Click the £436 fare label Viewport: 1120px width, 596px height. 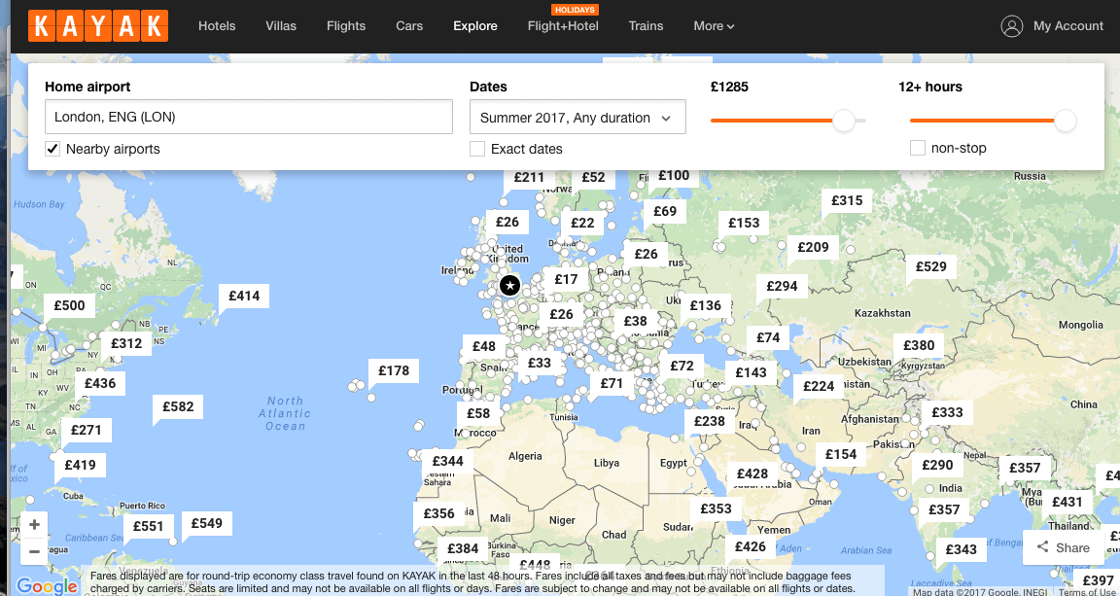(x=100, y=383)
